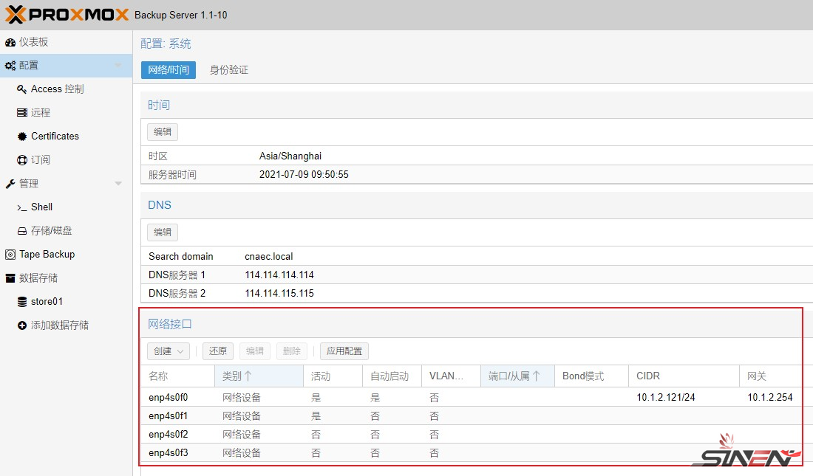Sort by the 自动启动 column header
Screen dimensions: 813x476
click(x=392, y=376)
